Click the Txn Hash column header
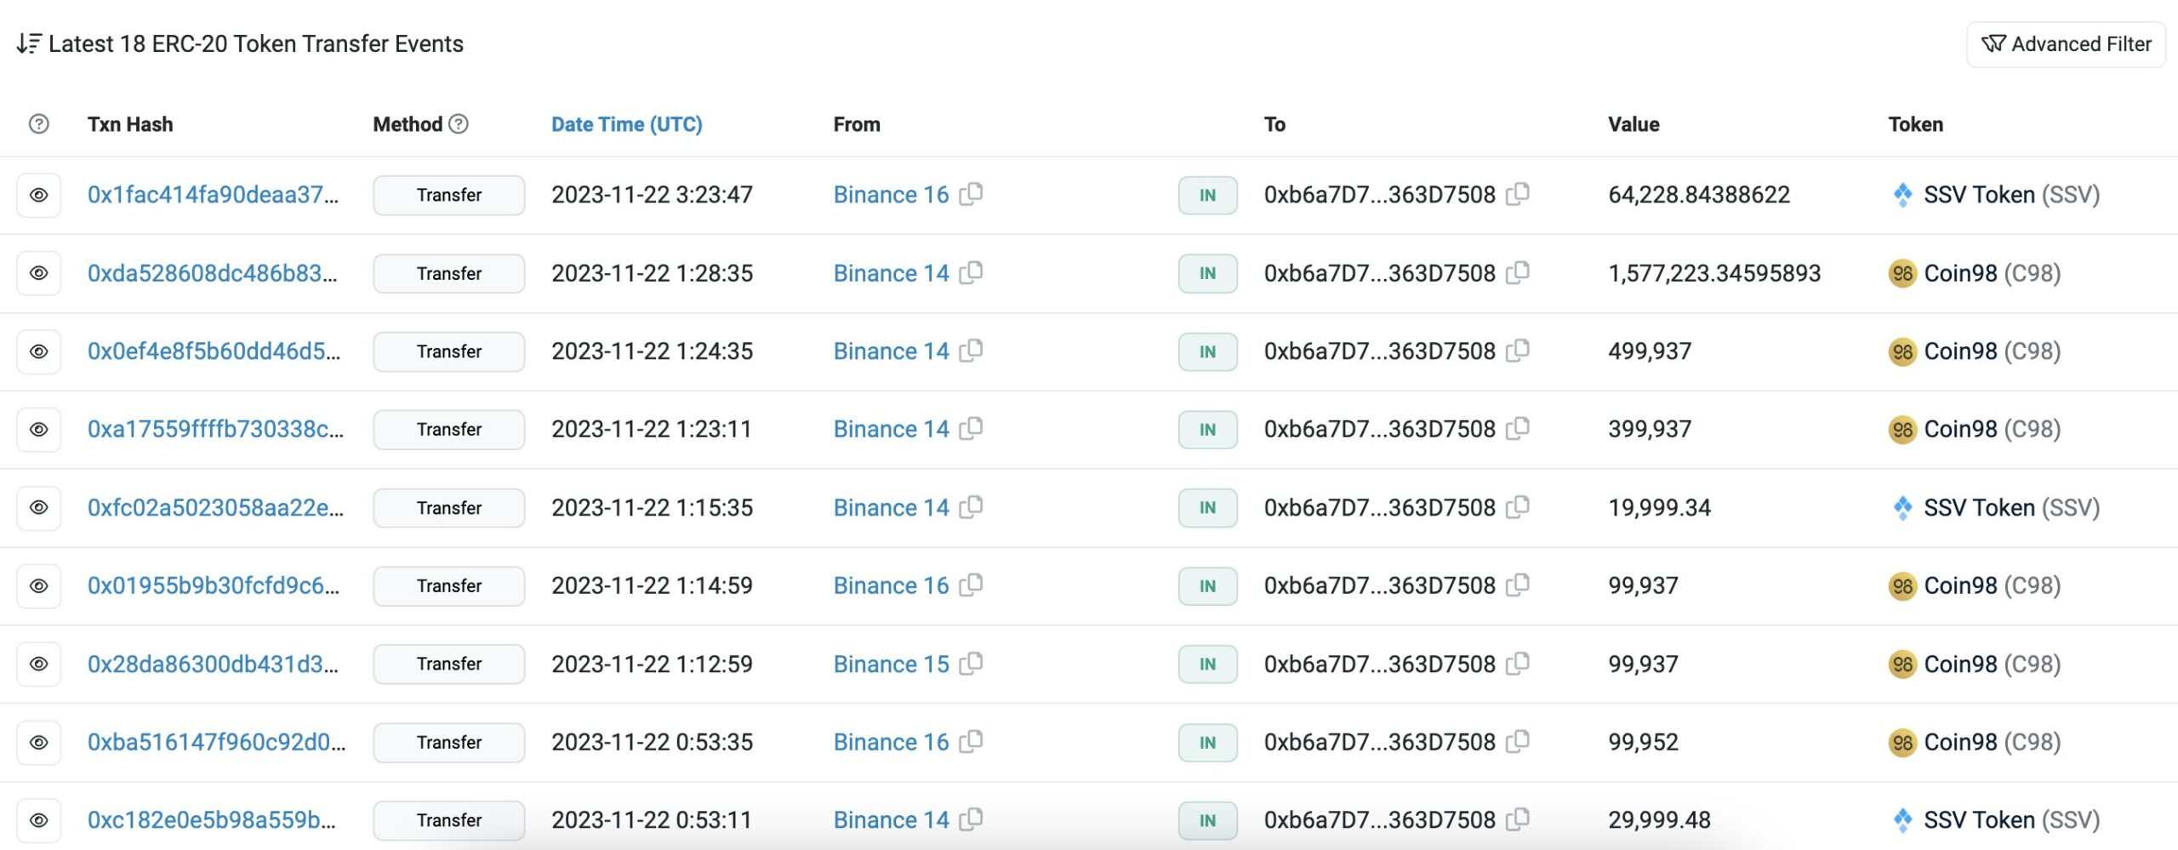The width and height of the screenshot is (2178, 850). click(x=130, y=124)
